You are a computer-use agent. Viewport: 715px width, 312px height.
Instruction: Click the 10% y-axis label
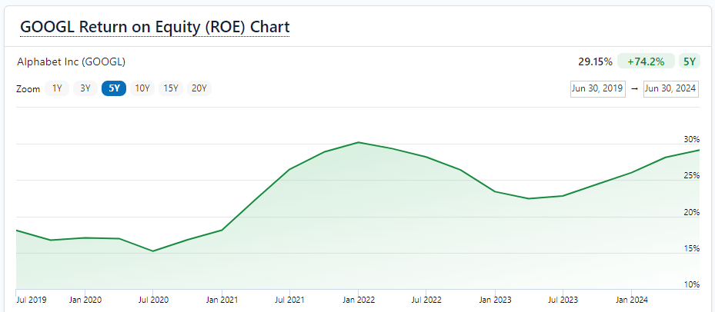pyautogui.click(x=692, y=284)
